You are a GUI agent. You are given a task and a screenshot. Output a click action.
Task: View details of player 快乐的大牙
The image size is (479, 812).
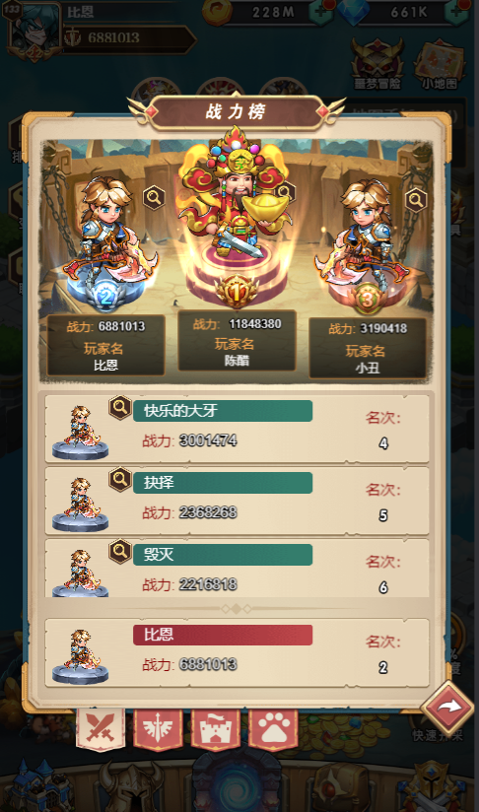(x=119, y=408)
